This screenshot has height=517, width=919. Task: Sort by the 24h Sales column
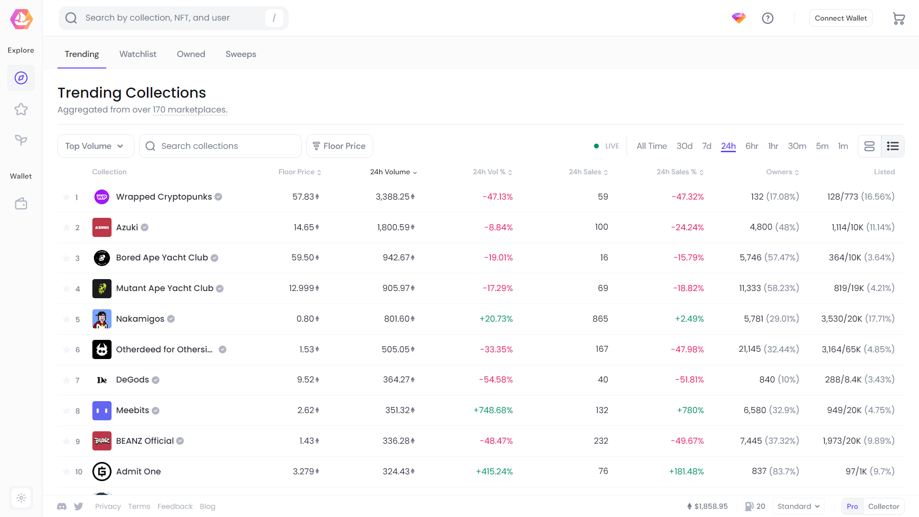pyautogui.click(x=588, y=172)
